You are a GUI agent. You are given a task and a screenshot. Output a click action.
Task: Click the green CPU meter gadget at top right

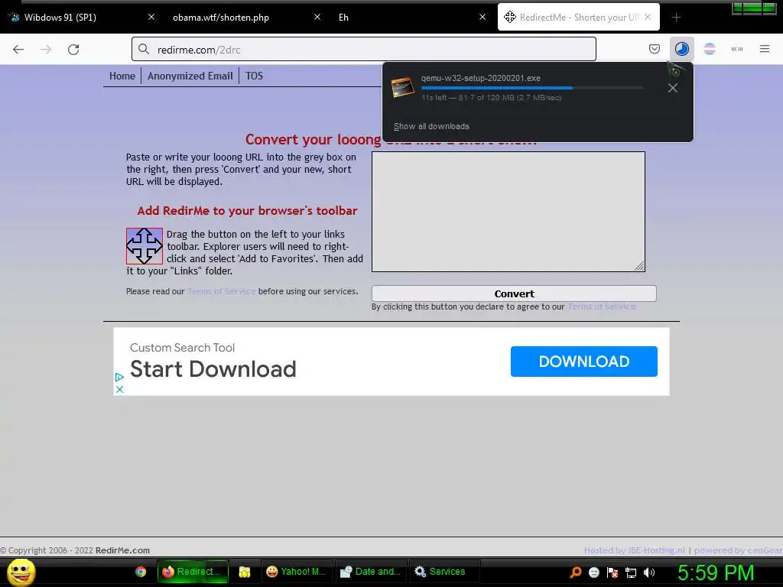753,8
